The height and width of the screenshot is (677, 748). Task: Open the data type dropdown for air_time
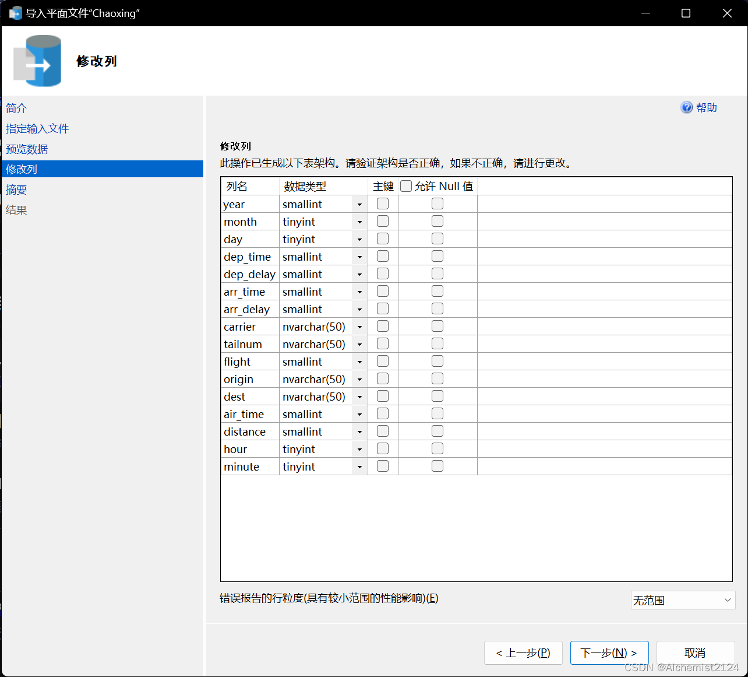point(359,414)
